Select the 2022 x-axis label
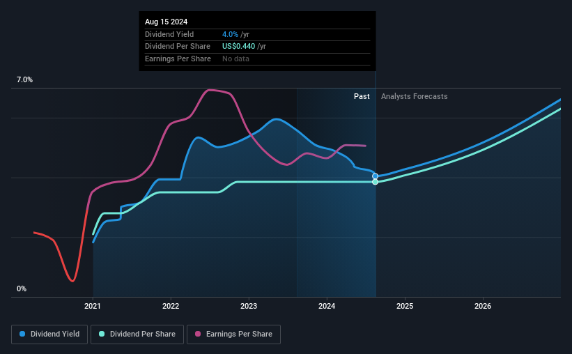 point(171,306)
